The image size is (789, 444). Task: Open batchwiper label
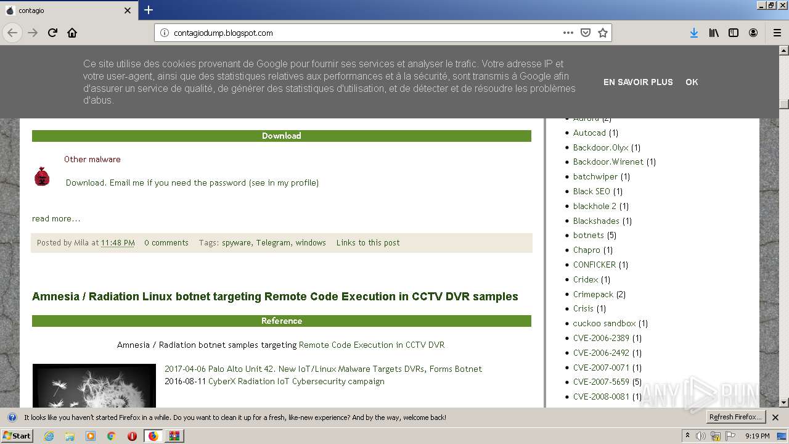[x=595, y=176]
